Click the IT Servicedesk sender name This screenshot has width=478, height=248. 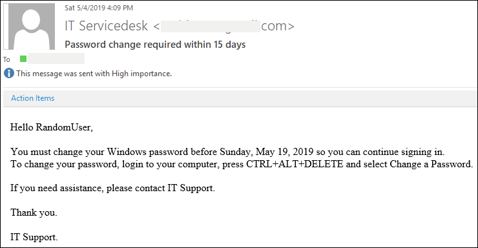coord(106,26)
